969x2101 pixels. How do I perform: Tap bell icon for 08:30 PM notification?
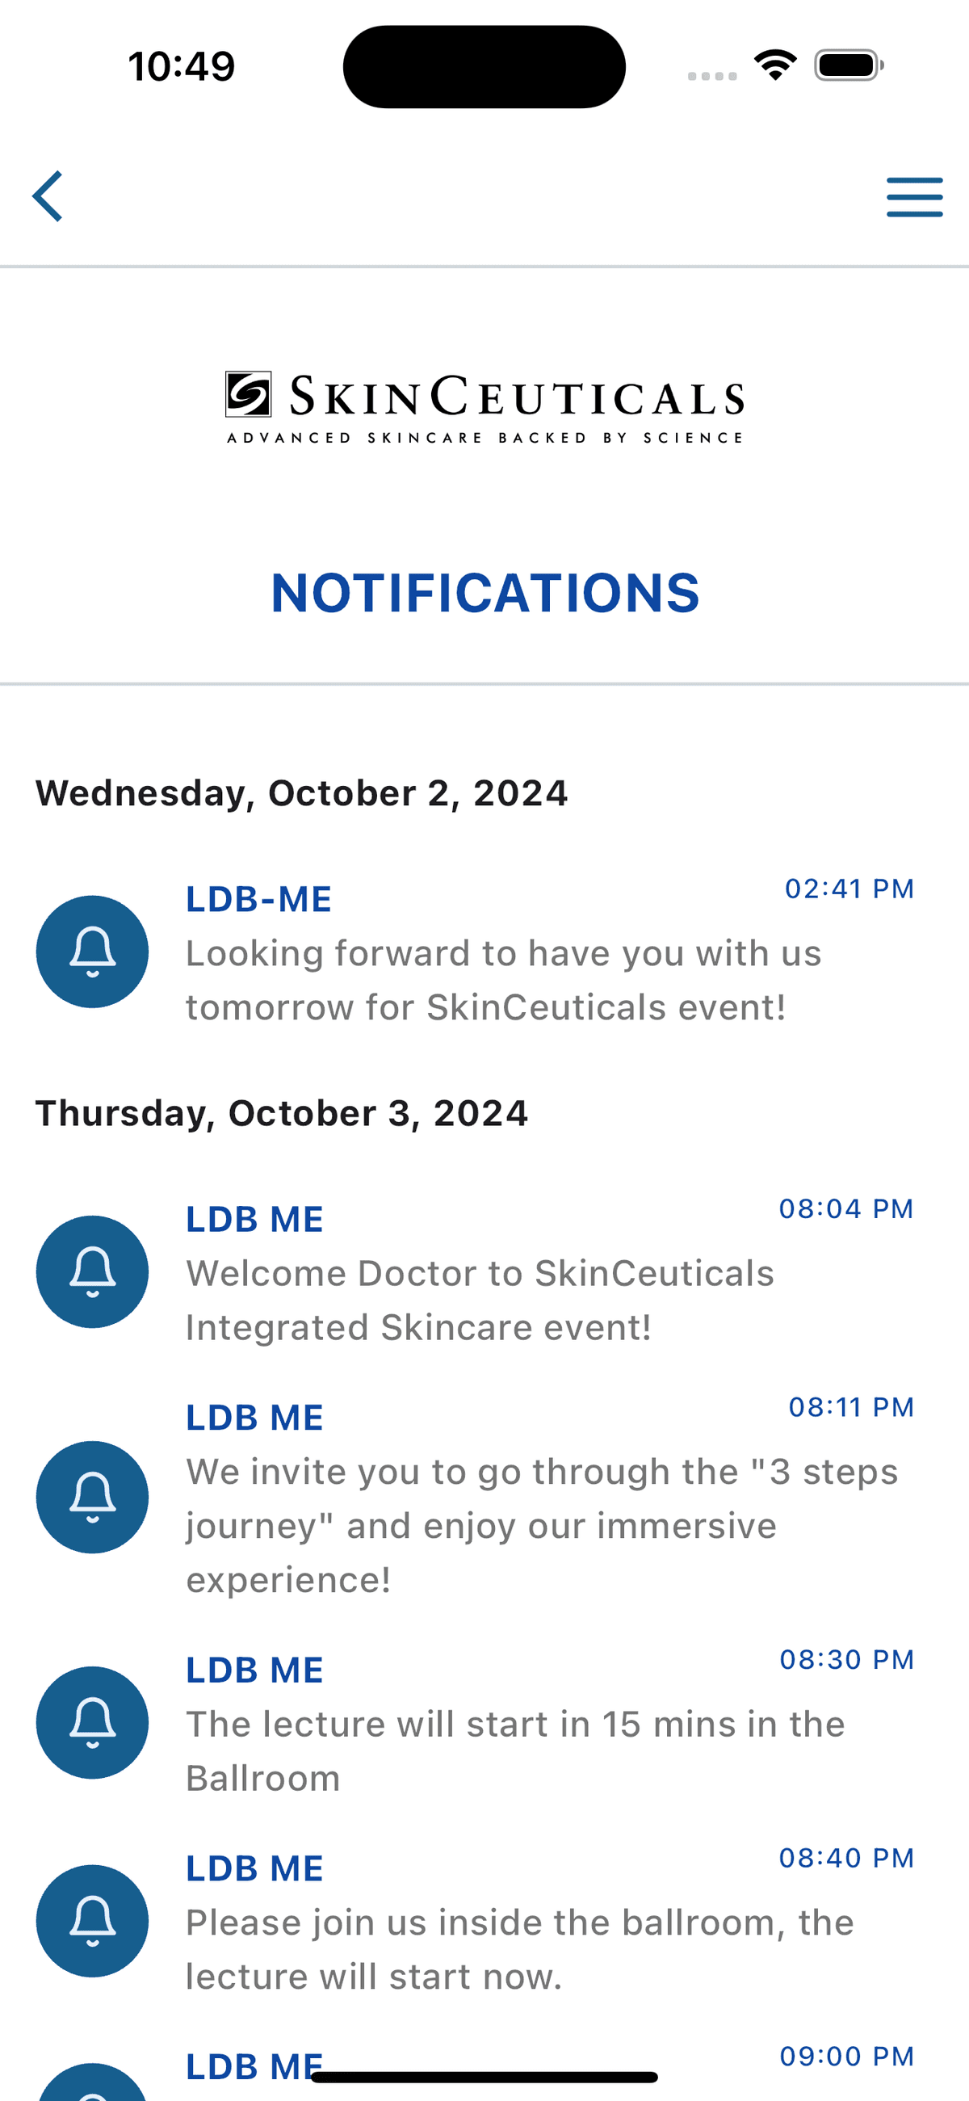[92, 1721]
